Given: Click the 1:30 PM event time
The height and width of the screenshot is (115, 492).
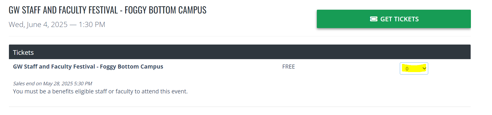Looking at the screenshot, I should 92,25.
